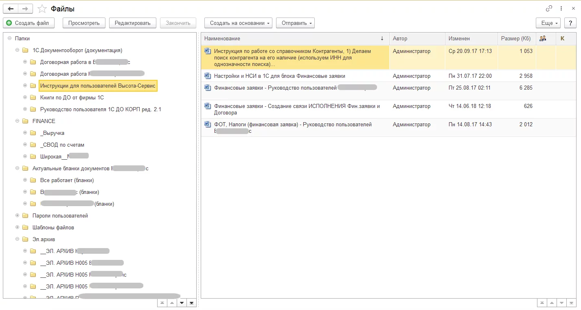Move one row down in the folder tree panel
Screen dimensions: 581x310
[x=182, y=303]
